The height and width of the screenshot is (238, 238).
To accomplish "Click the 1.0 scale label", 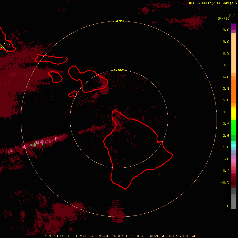I will coord(226,159).
